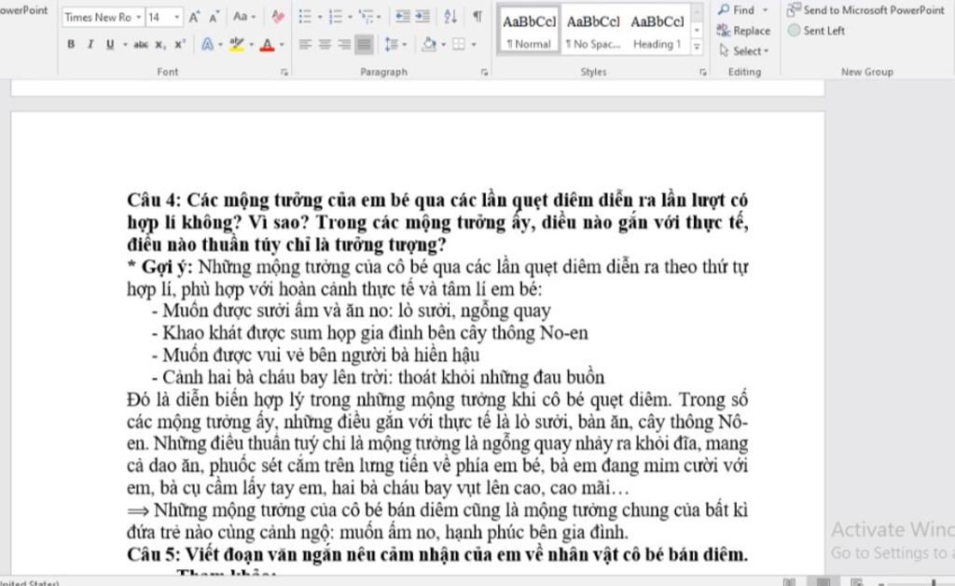
Task: Apply the Normal style
Action: tap(529, 31)
